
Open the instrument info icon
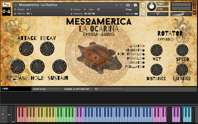pos(135,5)
